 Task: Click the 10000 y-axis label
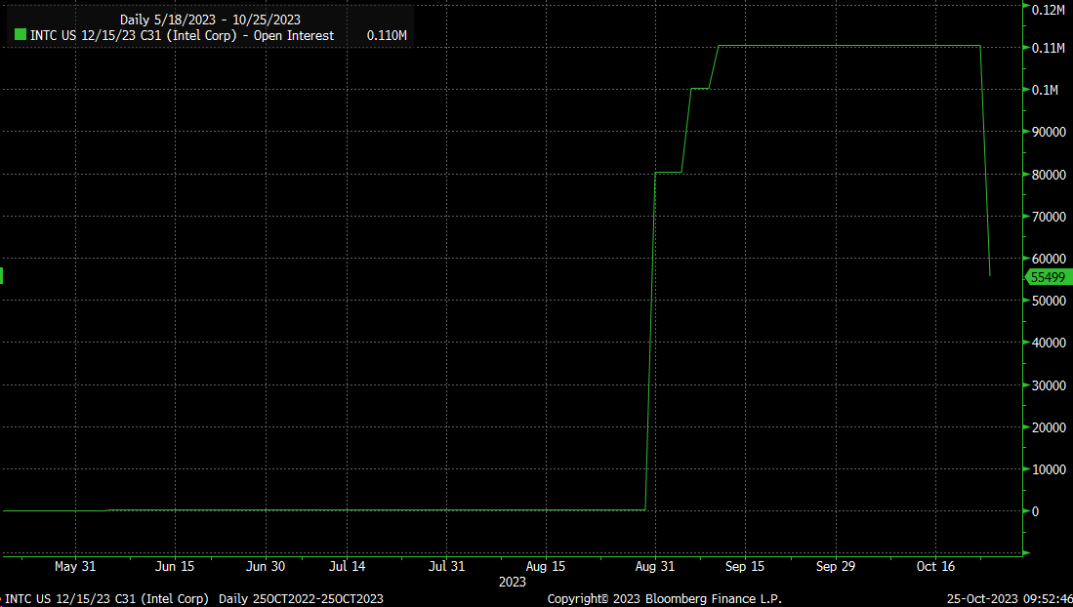(x=1049, y=469)
